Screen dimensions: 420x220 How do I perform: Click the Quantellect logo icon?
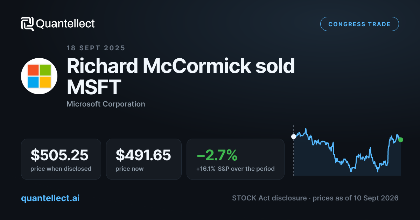click(27, 24)
